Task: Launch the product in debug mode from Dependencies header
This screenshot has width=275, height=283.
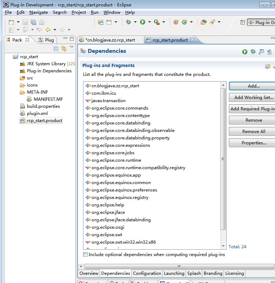Action: pos(253,52)
